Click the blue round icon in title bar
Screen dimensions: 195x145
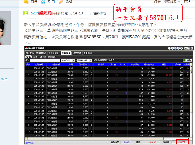[x=175, y=48]
